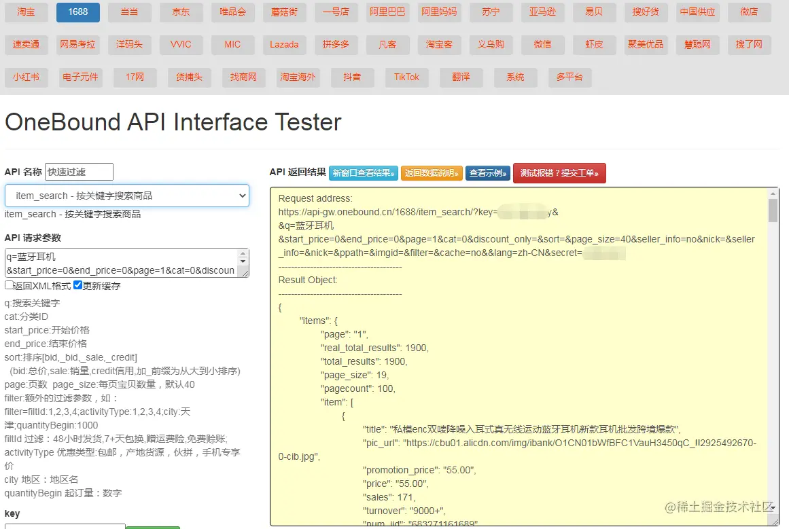
Task: Open the 聚美优品 tab
Action: [646, 45]
